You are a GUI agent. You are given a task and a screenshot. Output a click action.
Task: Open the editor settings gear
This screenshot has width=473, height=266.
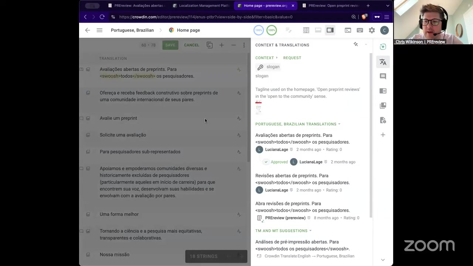(372, 30)
